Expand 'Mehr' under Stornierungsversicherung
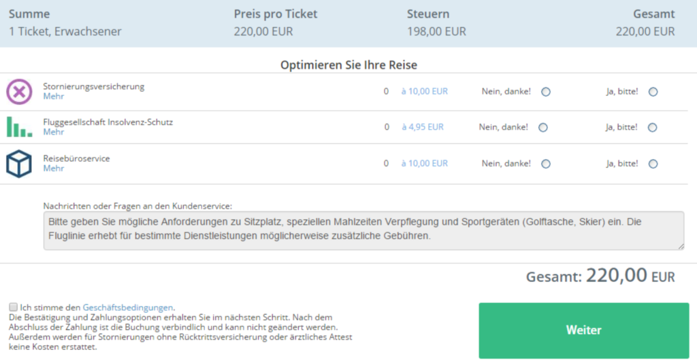The height and width of the screenshot is (362, 697). point(53,96)
